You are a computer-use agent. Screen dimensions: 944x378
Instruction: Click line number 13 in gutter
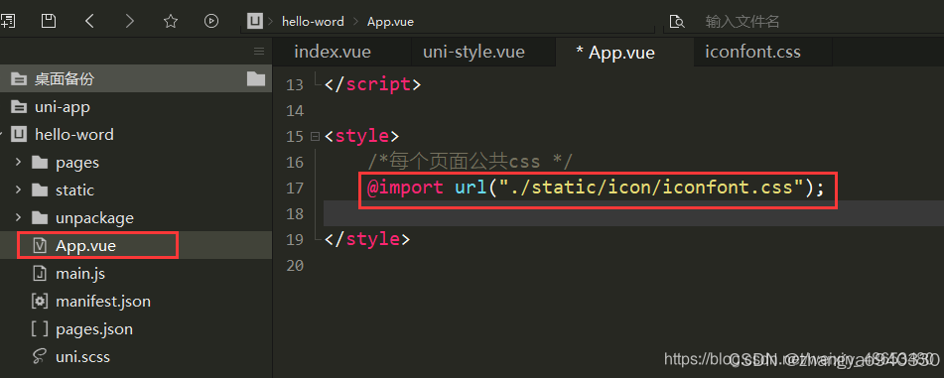click(x=295, y=85)
